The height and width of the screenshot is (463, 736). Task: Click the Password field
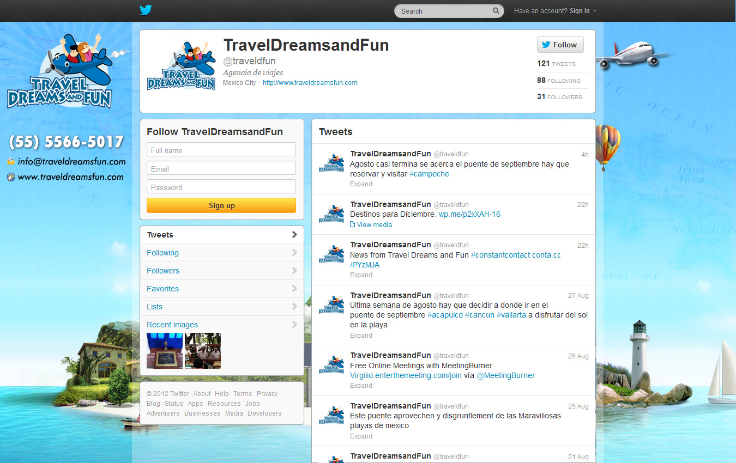point(221,187)
